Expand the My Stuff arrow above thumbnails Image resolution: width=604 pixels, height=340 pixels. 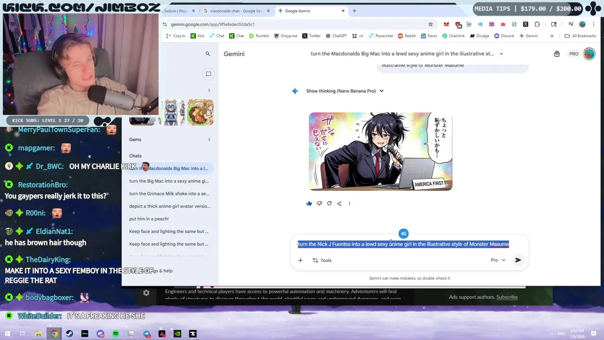[x=209, y=90]
